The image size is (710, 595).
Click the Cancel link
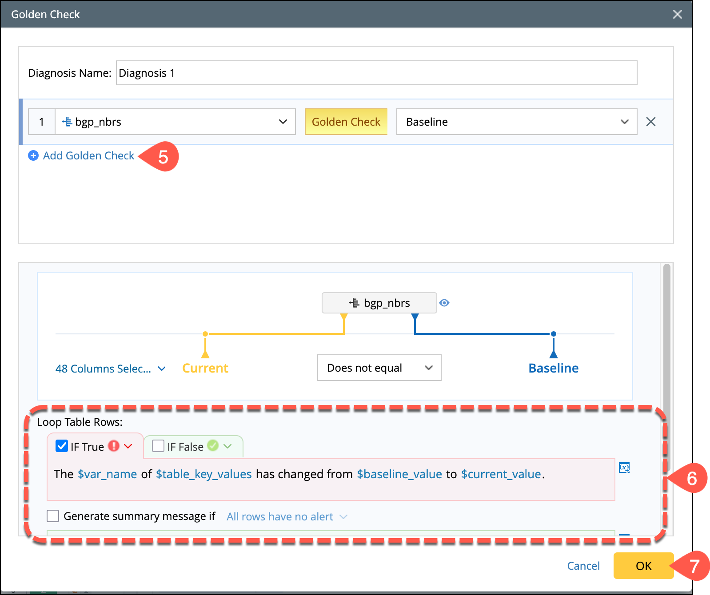click(583, 566)
